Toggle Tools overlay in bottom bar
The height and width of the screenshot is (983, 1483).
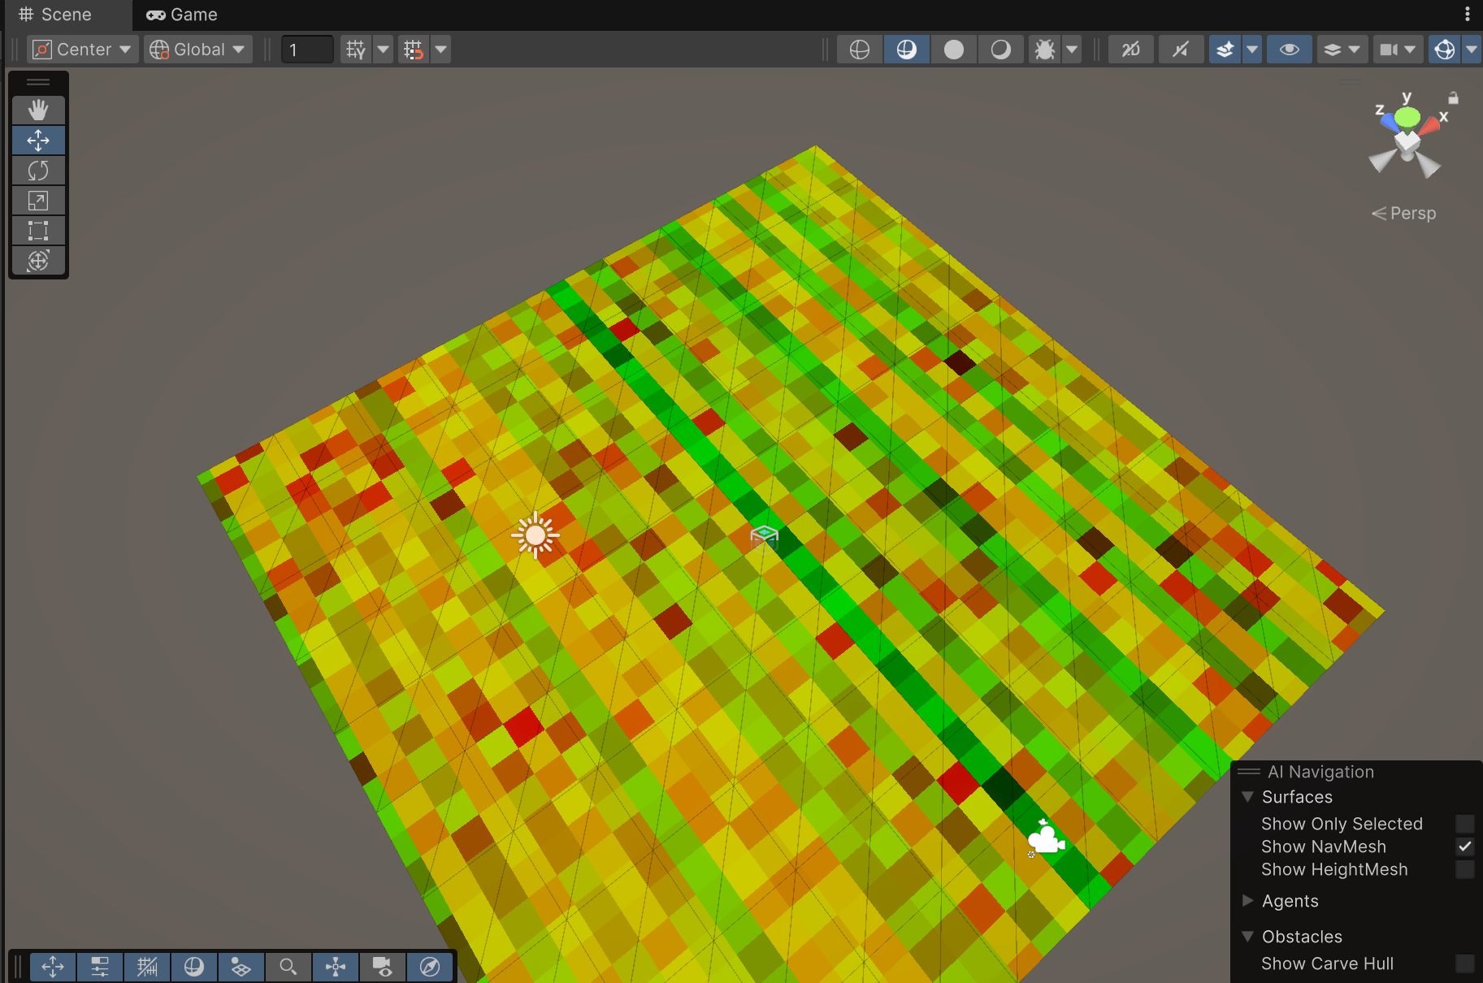click(53, 967)
